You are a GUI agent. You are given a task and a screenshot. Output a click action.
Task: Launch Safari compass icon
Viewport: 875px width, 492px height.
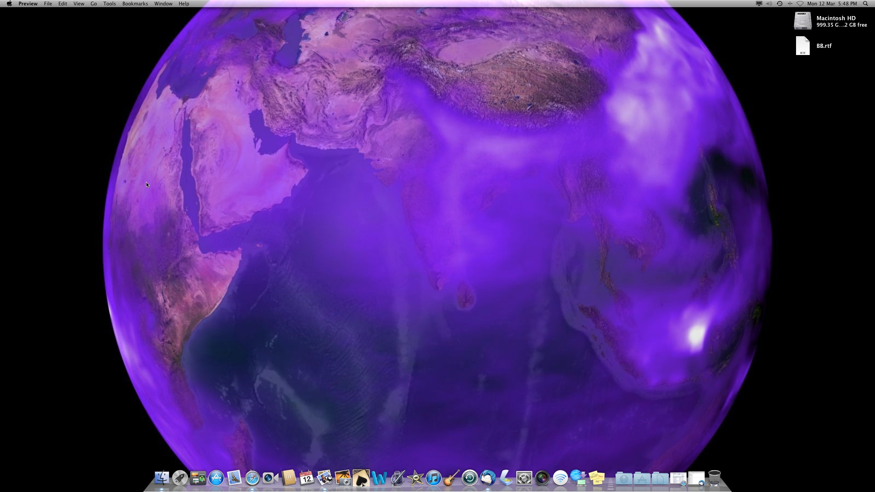(252, 478)
